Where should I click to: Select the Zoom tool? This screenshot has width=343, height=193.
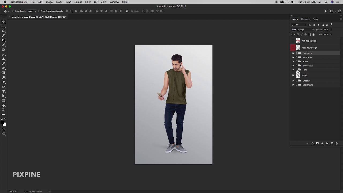[x=3, y=110]
